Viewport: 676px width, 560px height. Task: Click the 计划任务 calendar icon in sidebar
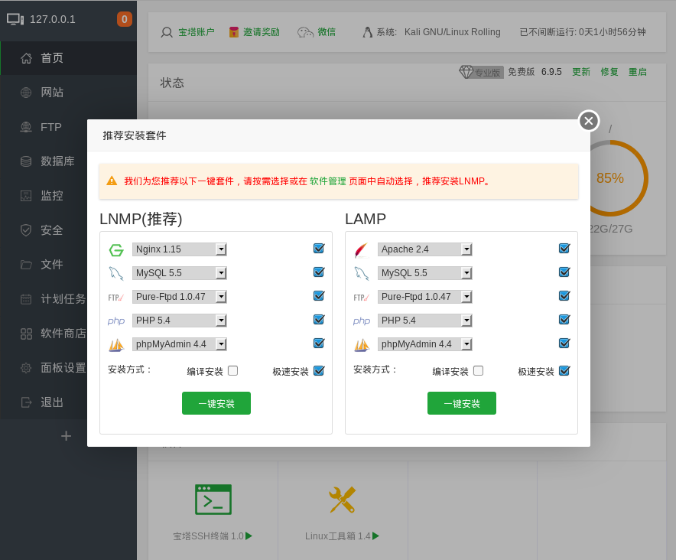pos(26,299)
